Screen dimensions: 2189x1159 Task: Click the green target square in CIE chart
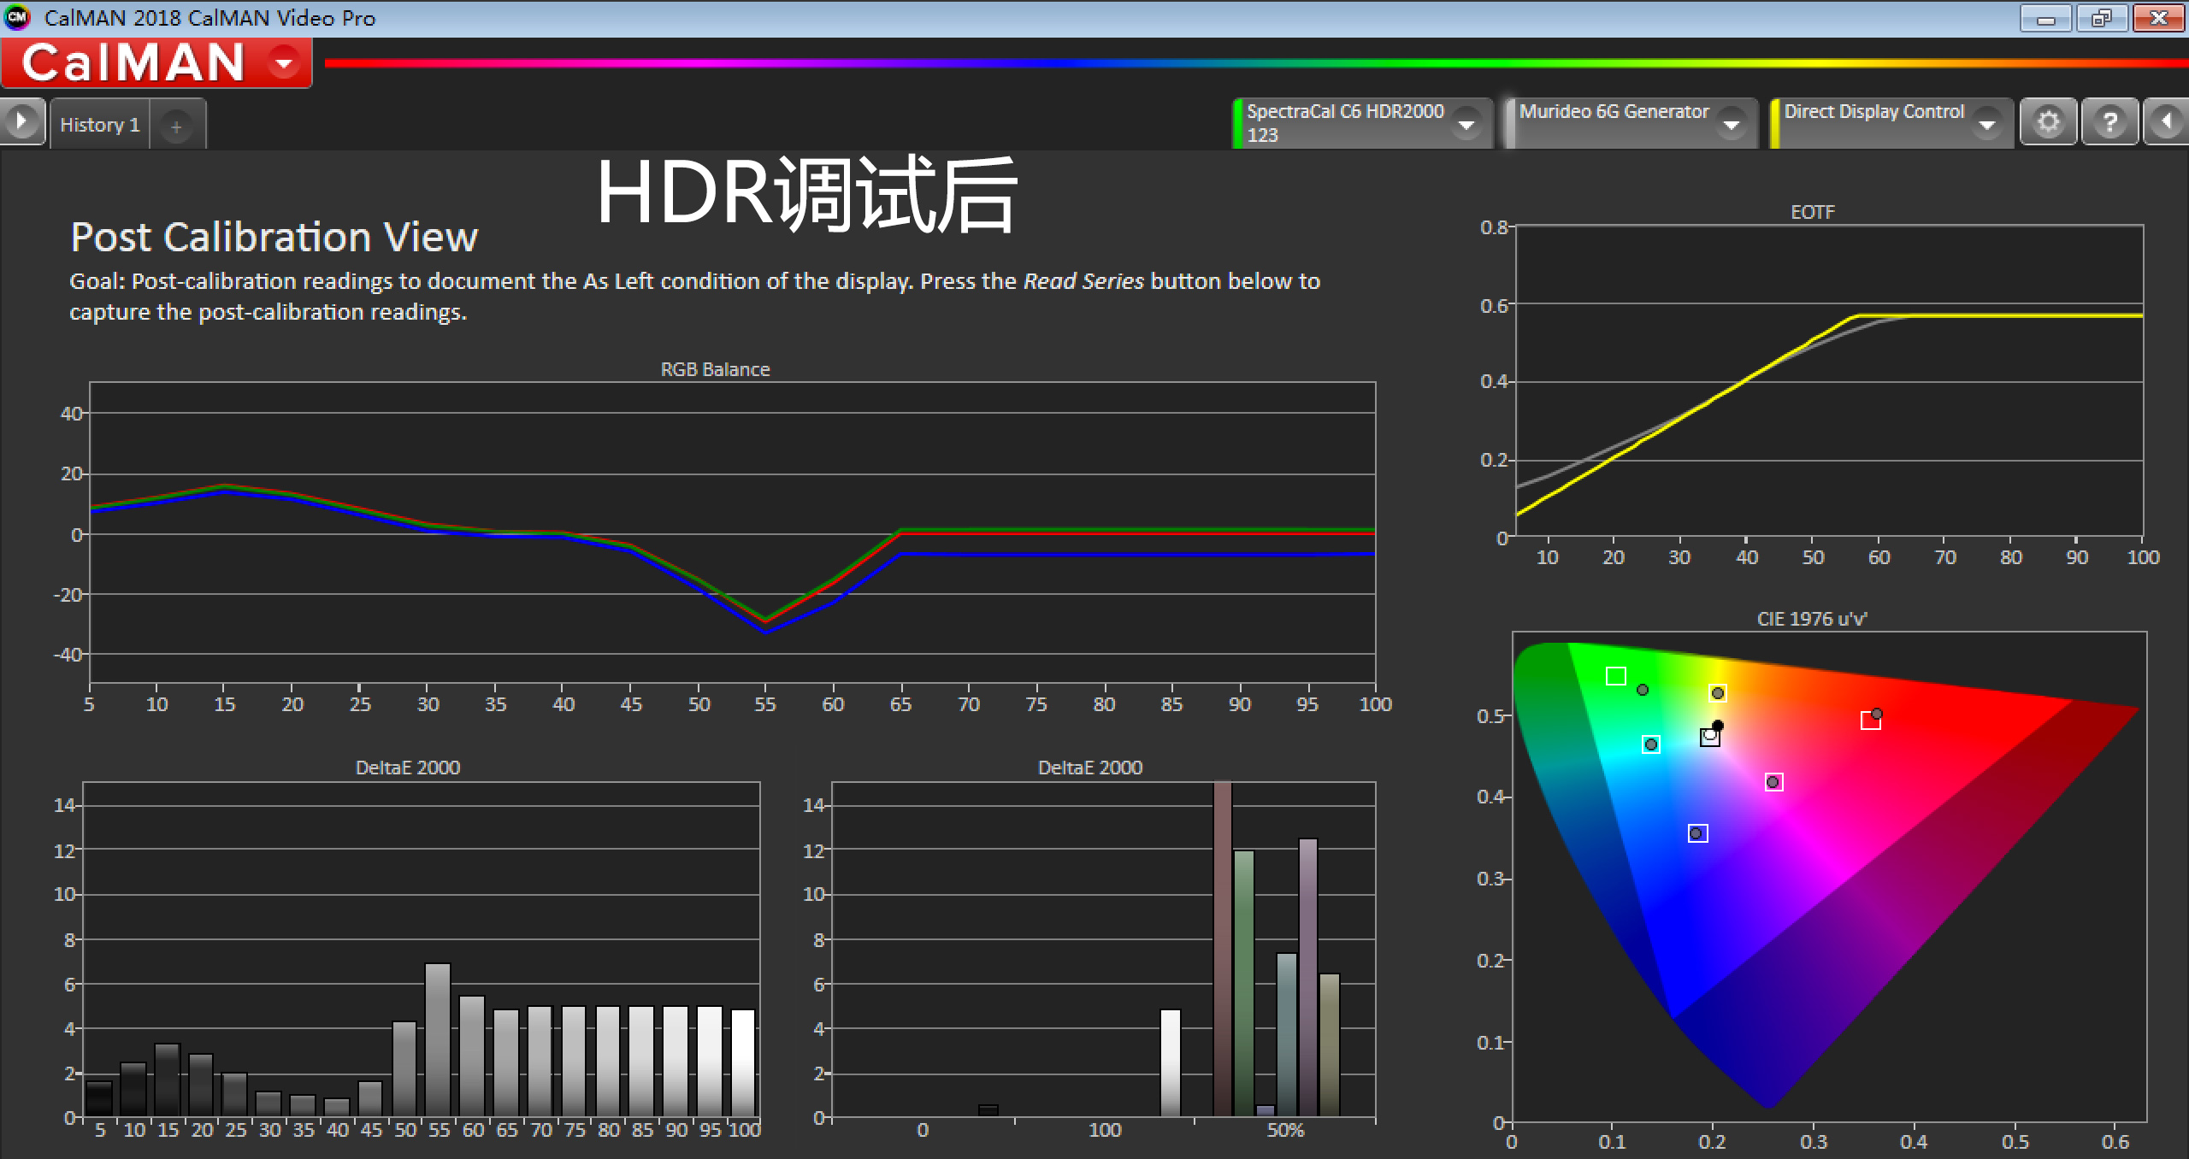coord(1615,676)
